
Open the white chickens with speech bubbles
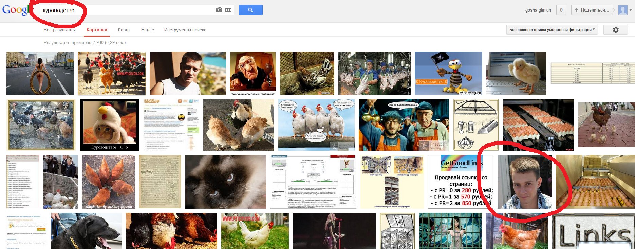click(x=316, y=125)
